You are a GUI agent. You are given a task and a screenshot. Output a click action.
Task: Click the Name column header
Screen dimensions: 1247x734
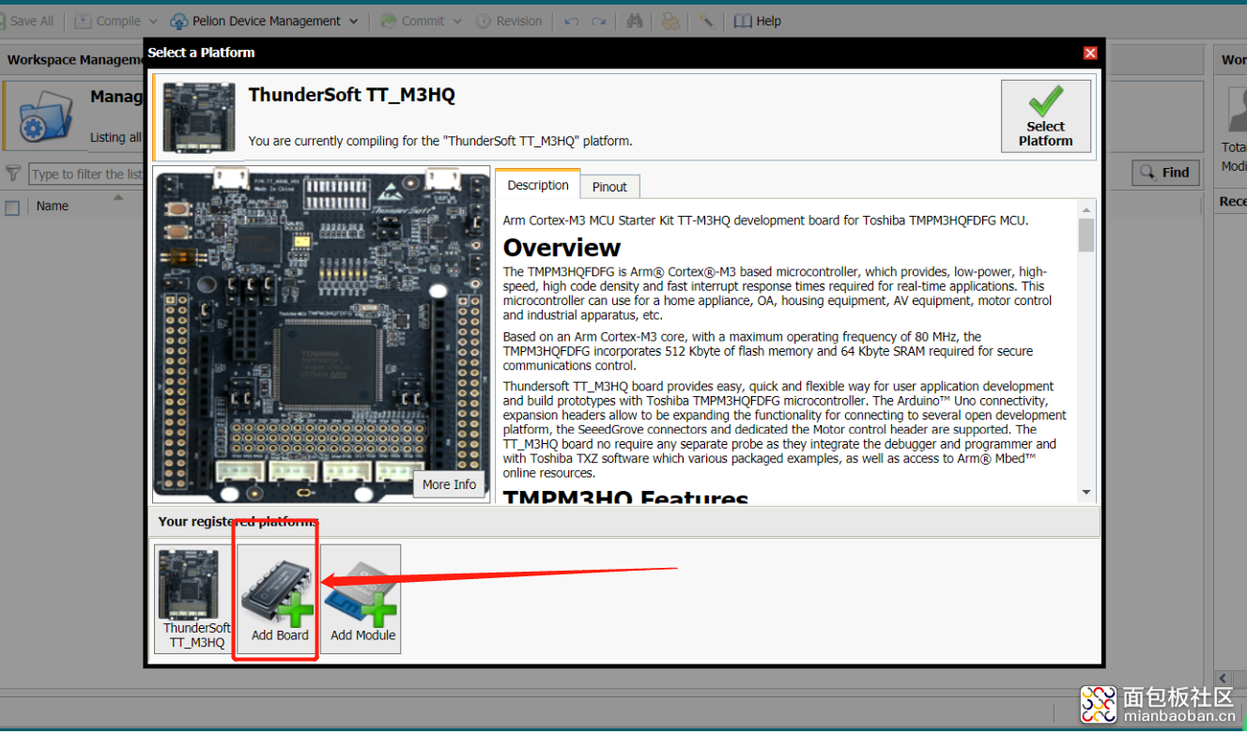coord(53,206)
